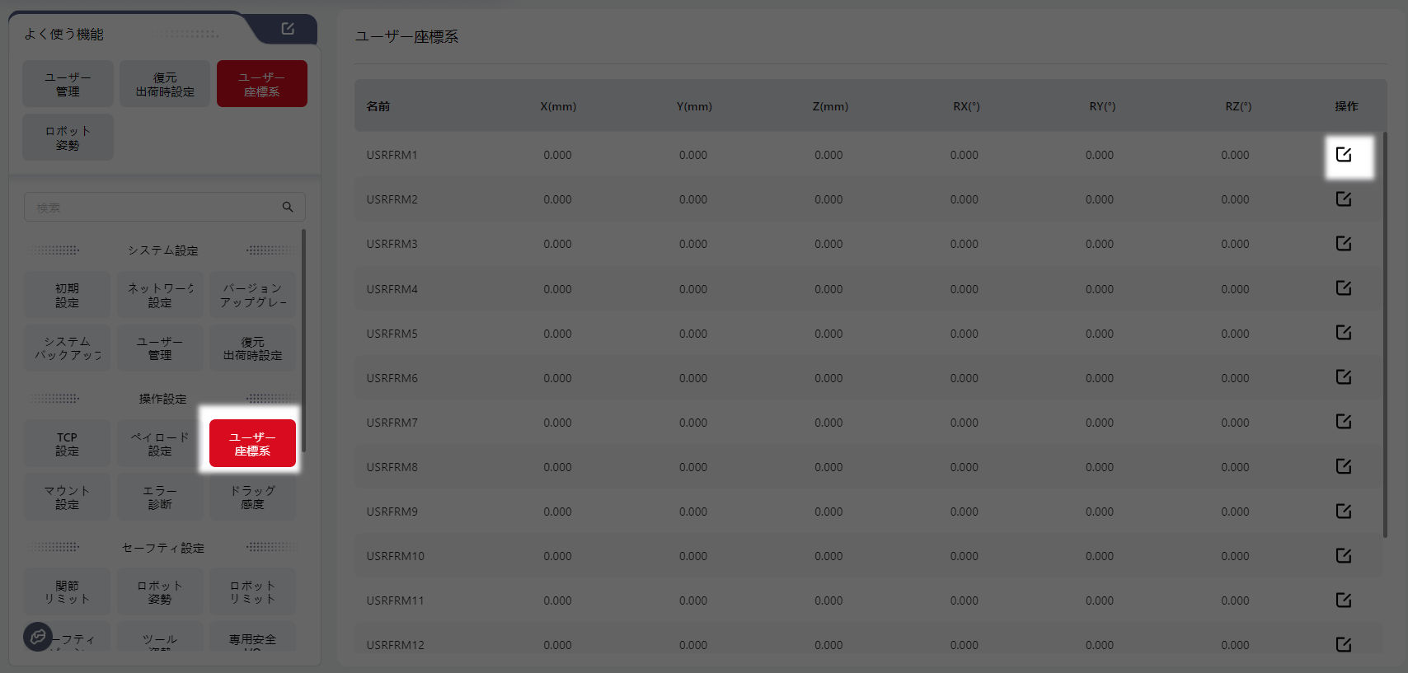Open ネットワーク設定 tile
This screenshot has width=1408, height=673.
(160, 295)
